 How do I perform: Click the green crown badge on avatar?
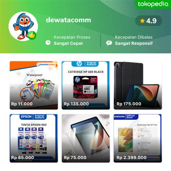[x=32, y=35]
